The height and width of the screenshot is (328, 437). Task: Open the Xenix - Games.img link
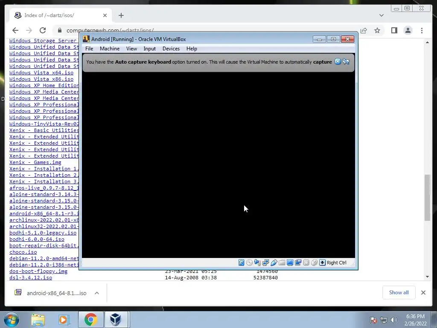click(x=35, y=162)
